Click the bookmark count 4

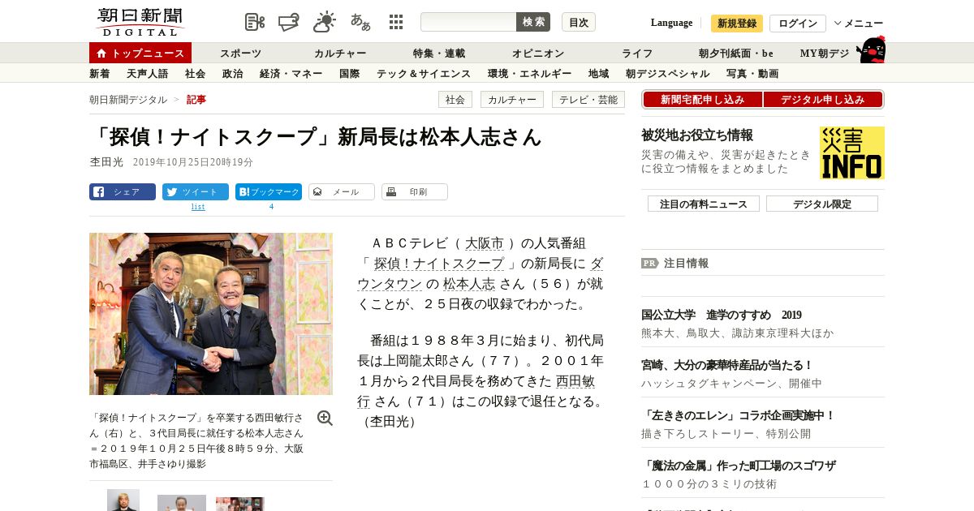[x=271, y=207]
